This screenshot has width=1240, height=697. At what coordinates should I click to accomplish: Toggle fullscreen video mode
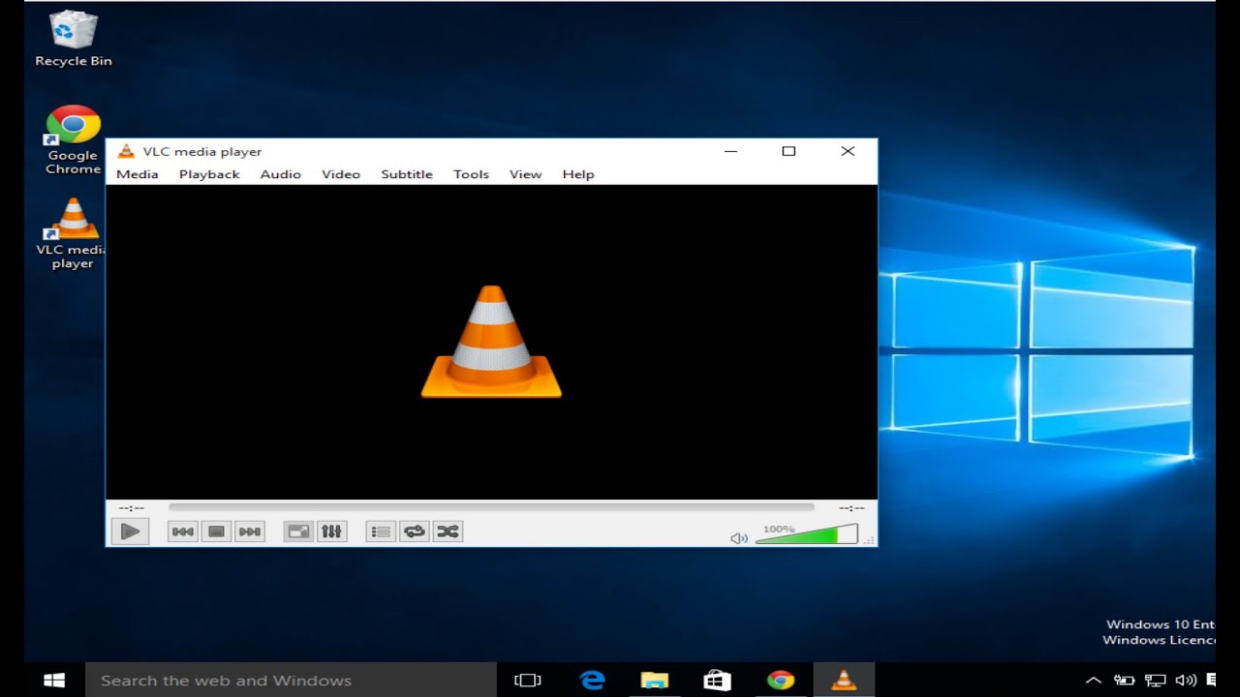coord(297,530)
